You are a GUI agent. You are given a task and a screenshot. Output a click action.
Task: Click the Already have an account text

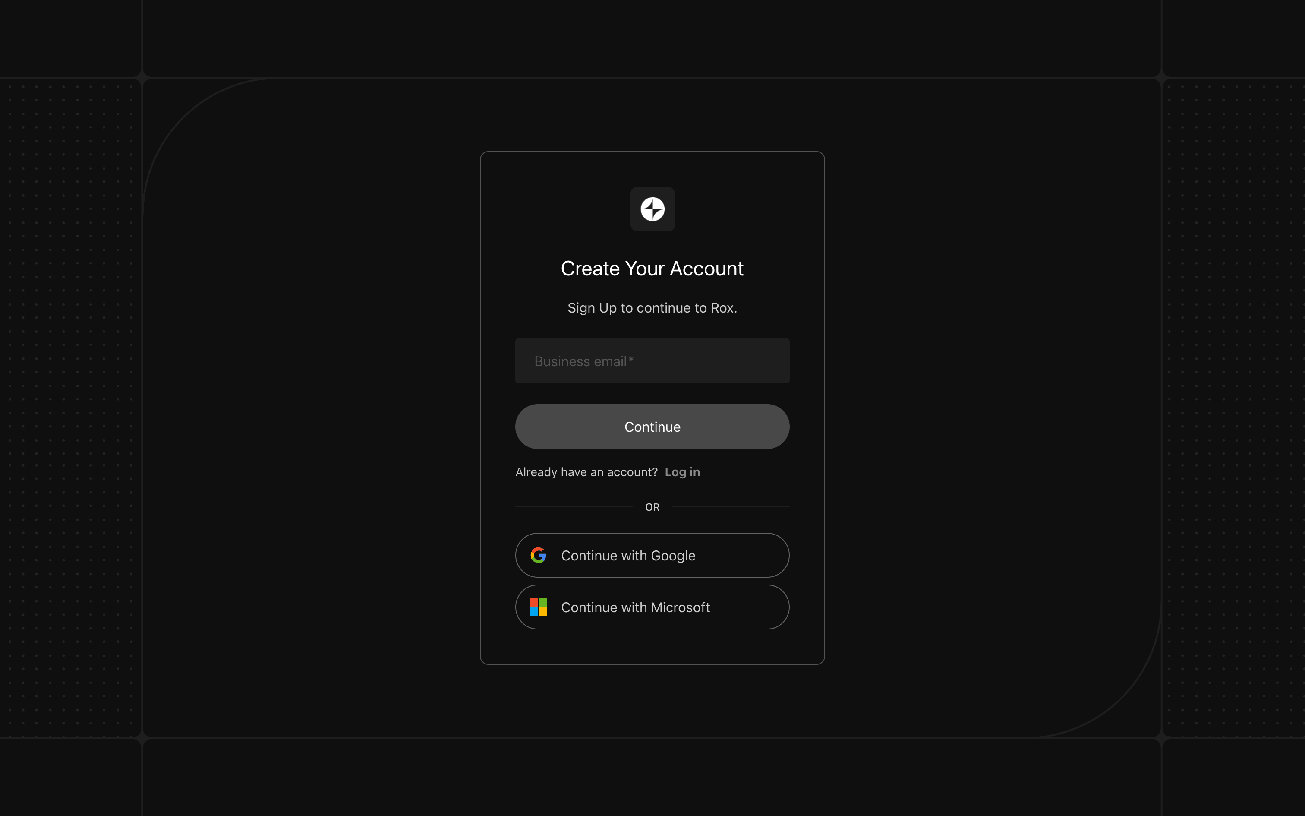click(586, 472)
